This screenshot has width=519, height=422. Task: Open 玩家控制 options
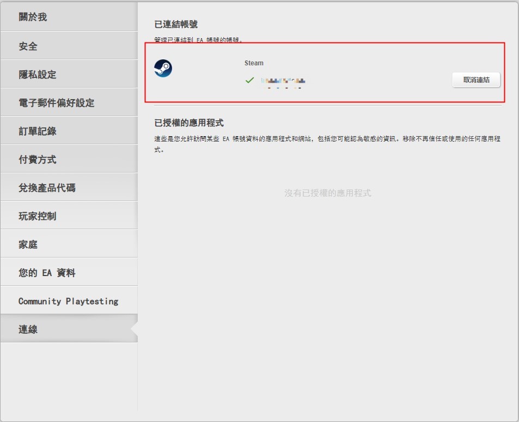click(37, 215)
